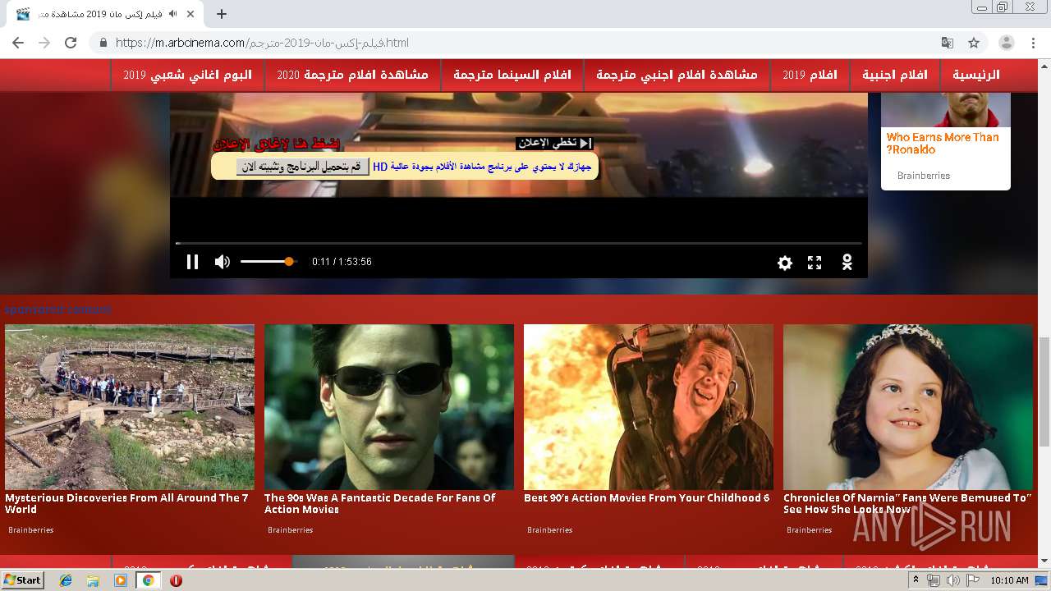Viewport: 1051px width, 591px height.
Task: Open Best 90's Action Movies thumbnail
Action: (x=649, y=407)
